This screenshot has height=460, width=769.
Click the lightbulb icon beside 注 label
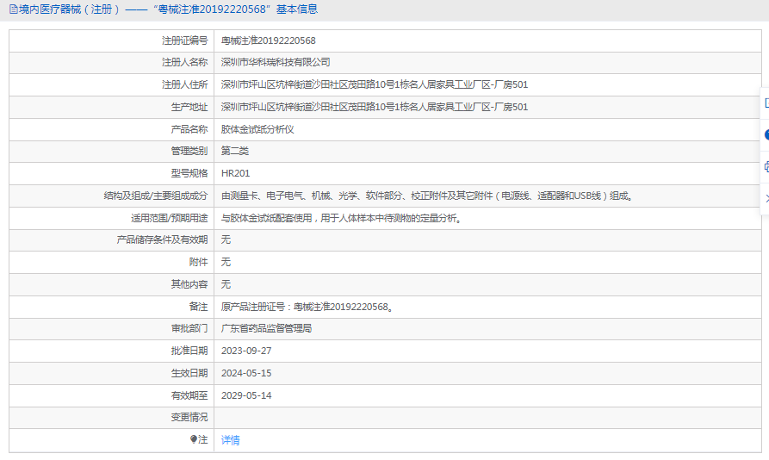[194, 439]
